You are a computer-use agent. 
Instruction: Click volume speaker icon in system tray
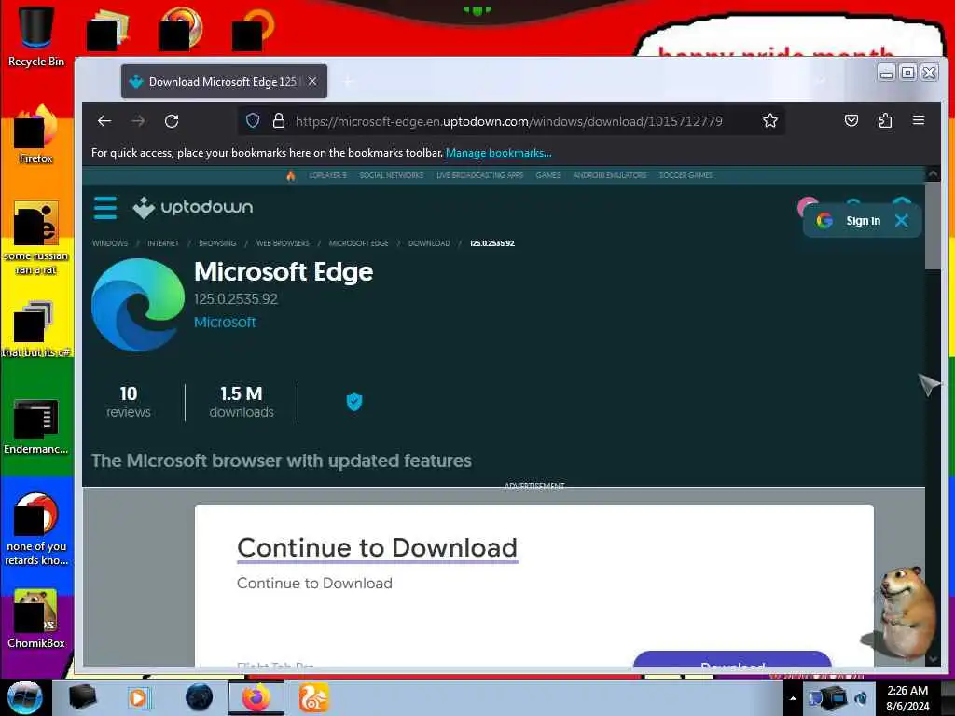(861, 698)
